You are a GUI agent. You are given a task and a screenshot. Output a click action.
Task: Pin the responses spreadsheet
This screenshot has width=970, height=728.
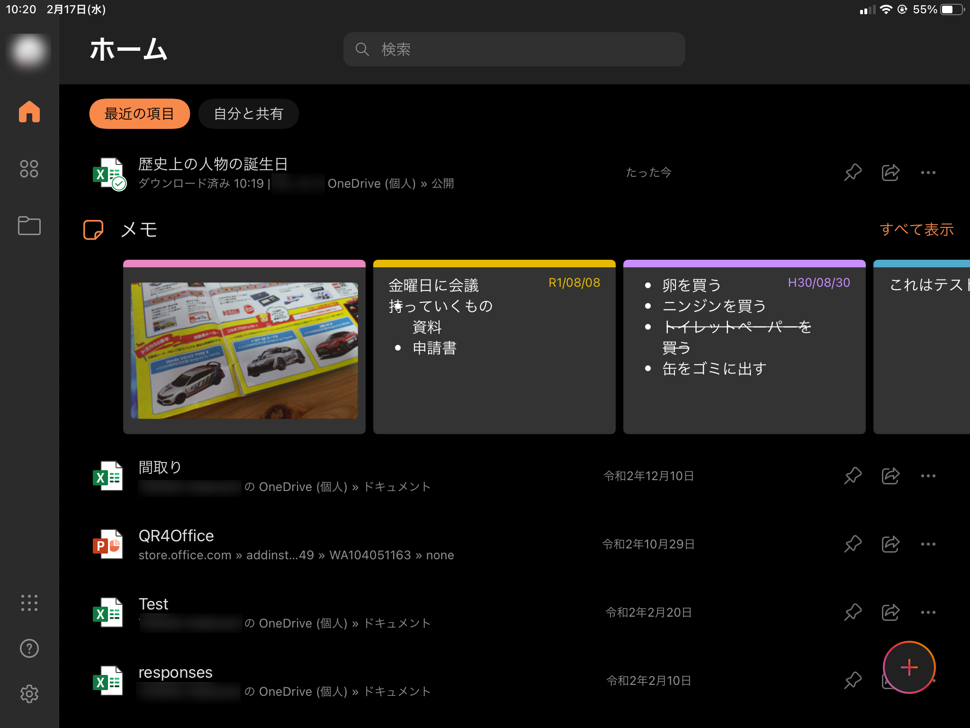click(x=852, y=681)
